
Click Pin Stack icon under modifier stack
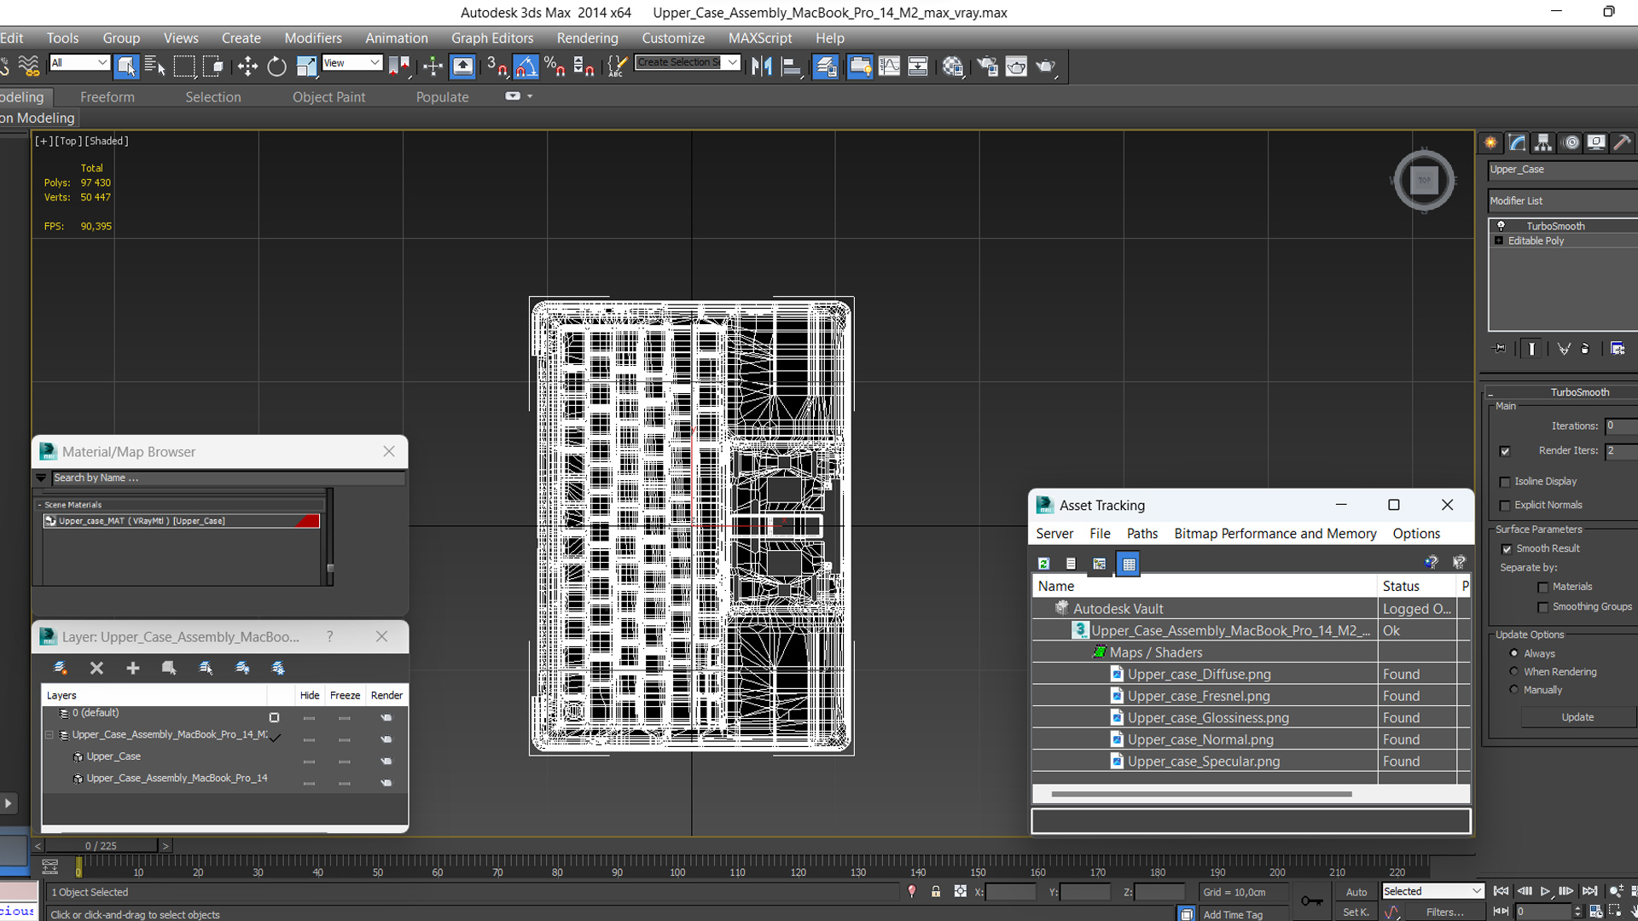1500,348
